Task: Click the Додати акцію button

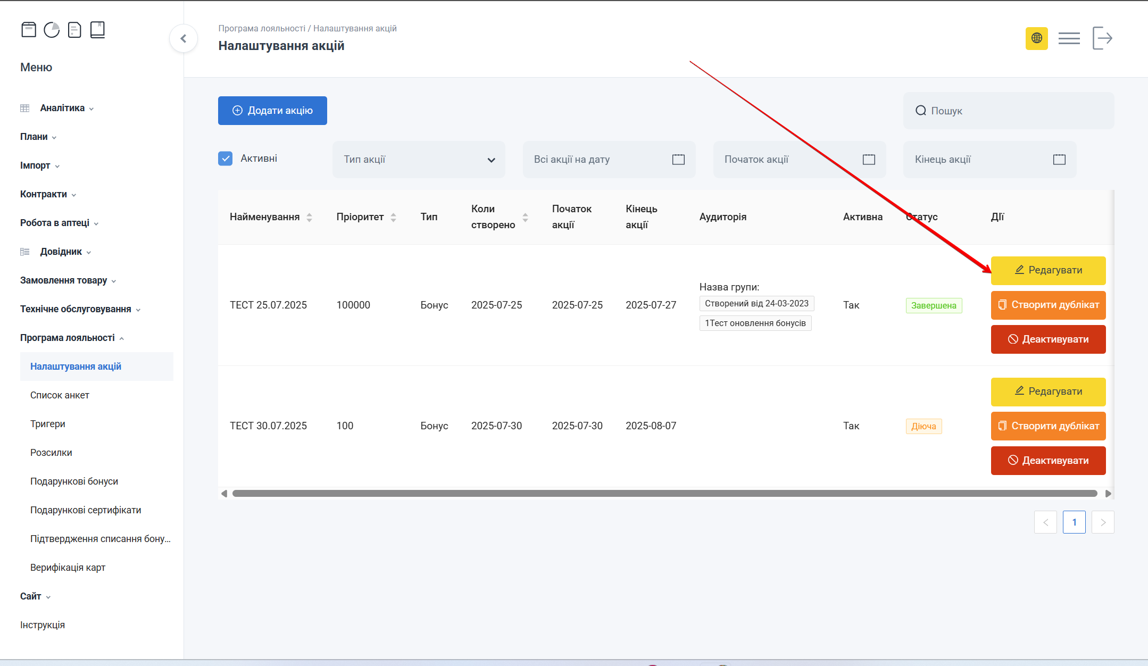Action: (x=272, y=111)
